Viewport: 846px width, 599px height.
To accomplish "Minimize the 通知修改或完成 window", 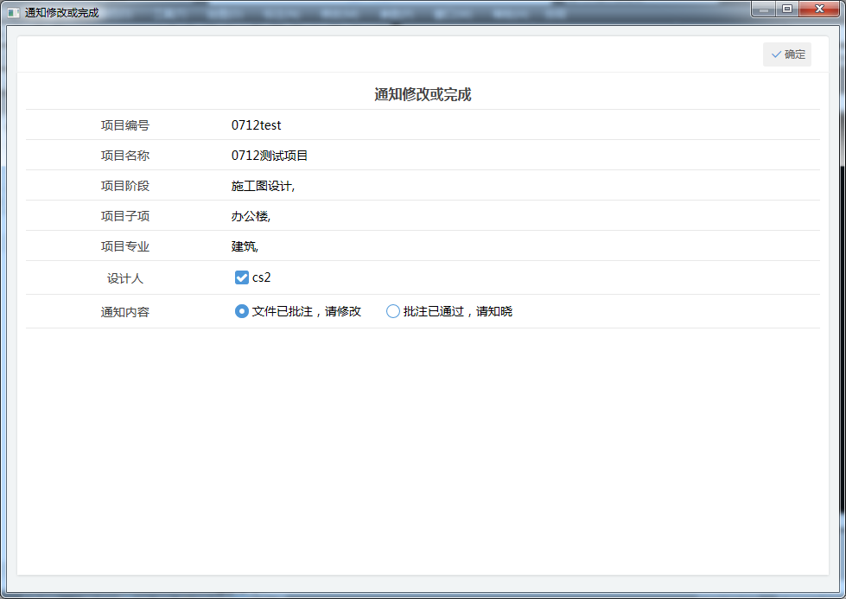I will (763, 9).
